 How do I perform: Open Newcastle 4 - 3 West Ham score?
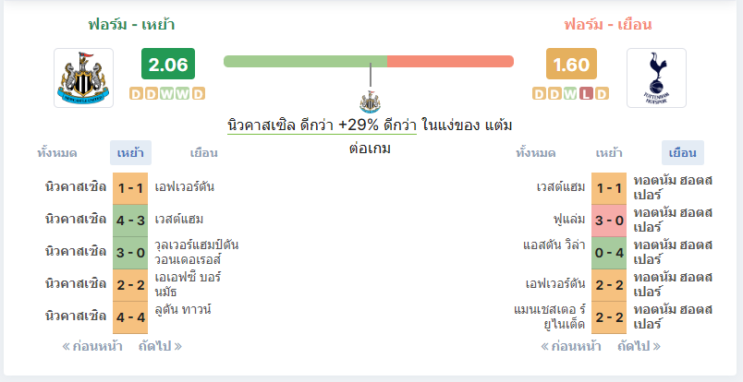tap(130, 221)
